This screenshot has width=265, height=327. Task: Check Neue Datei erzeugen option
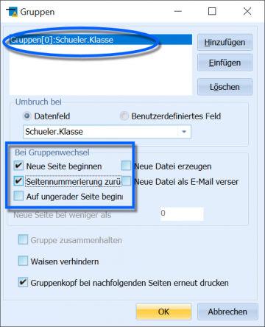click(x=126, y=166)
